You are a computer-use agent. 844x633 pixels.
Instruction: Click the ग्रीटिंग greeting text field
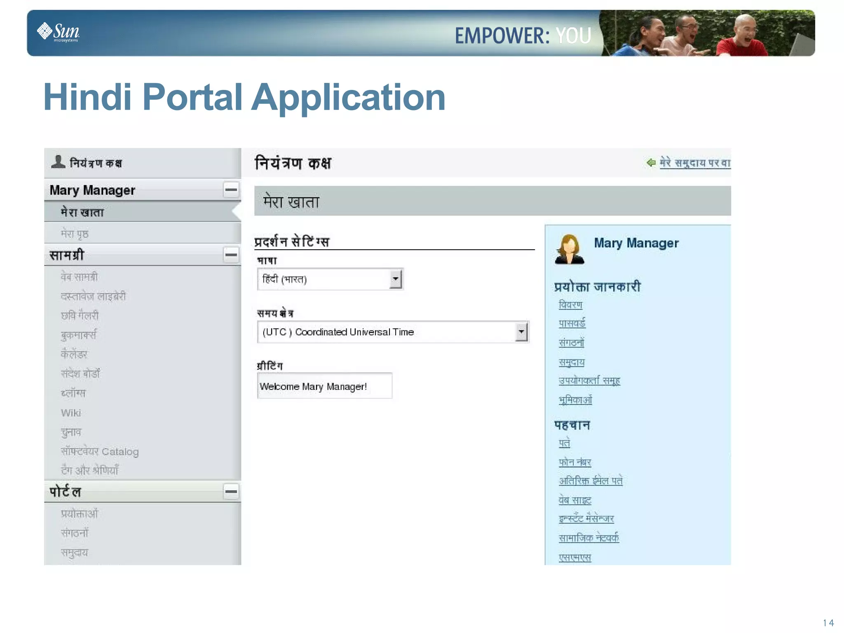point(325,386)
